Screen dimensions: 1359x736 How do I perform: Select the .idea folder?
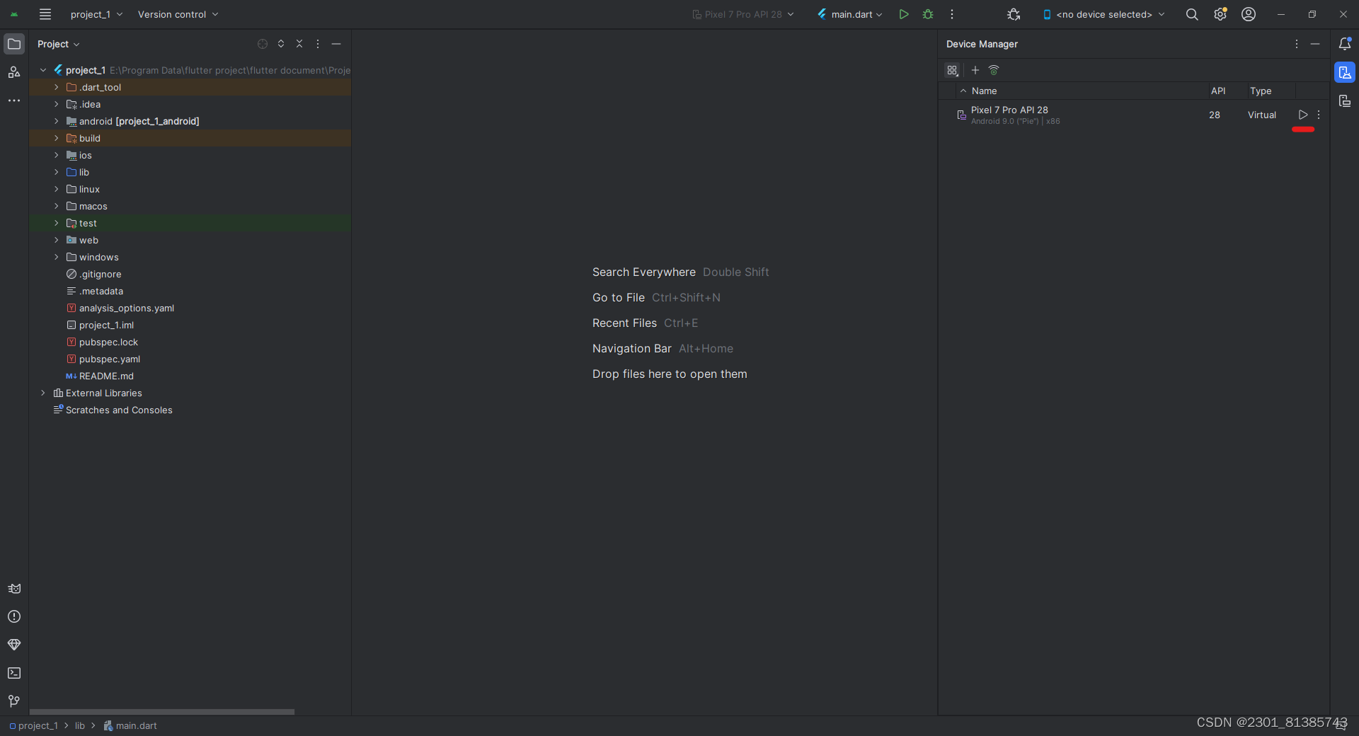pos(190,104)
